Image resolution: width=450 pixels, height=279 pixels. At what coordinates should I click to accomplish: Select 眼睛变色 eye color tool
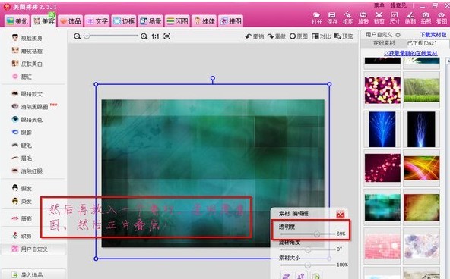27,119
